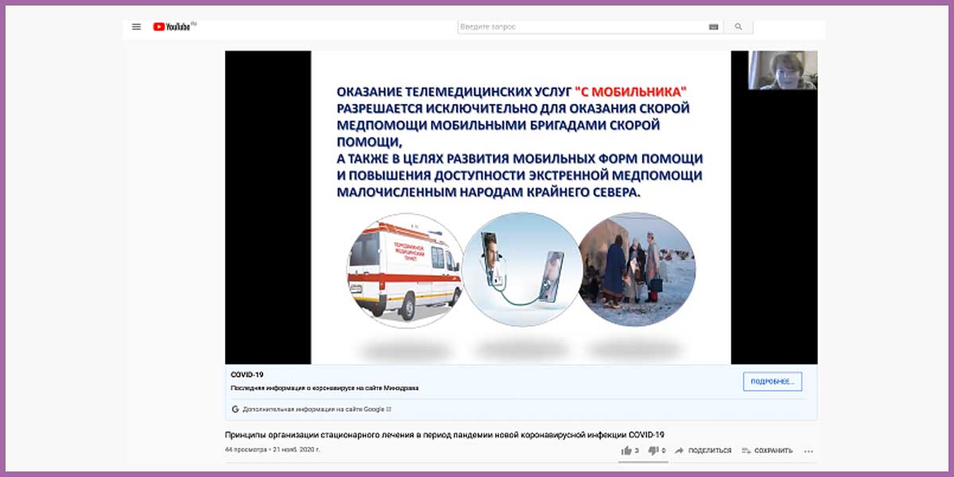The height and width of the screenshot is (477, 954).
Task: Click the COVID-19 info panel heading
Action: (x=247, y=374)
